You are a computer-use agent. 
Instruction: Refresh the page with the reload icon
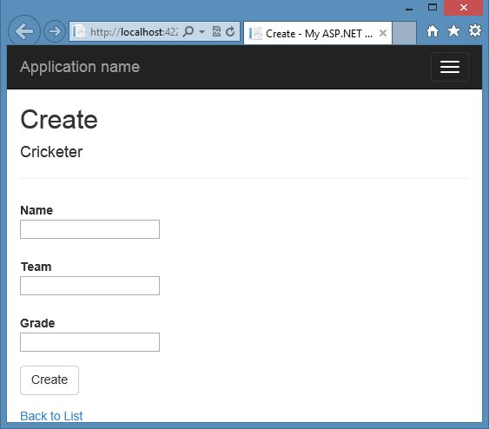click(x=230, y=31)
